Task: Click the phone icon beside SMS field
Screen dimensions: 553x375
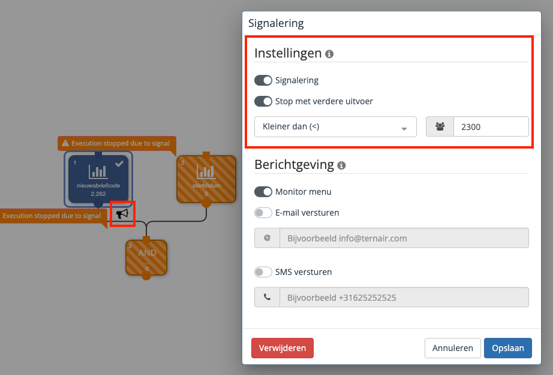Action: pyautogui.click(x=267, y=297)
